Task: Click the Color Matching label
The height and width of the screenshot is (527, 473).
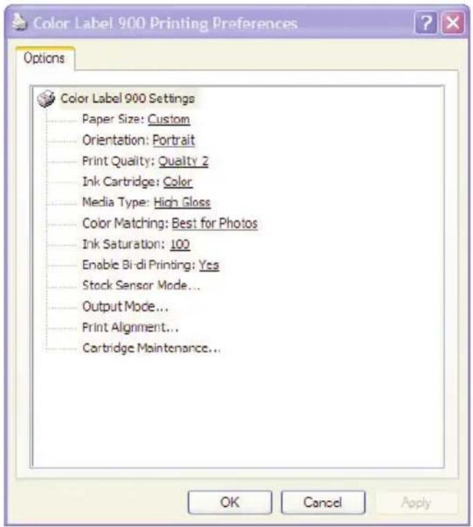Action: coord(125,223)
